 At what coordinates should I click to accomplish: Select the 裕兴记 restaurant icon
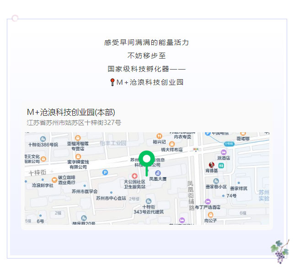point(159,136)
